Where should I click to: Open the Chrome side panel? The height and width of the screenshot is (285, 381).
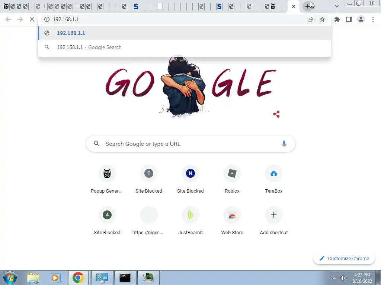349,19
